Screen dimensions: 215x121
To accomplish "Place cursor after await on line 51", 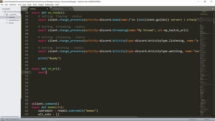I will point(46,72).
